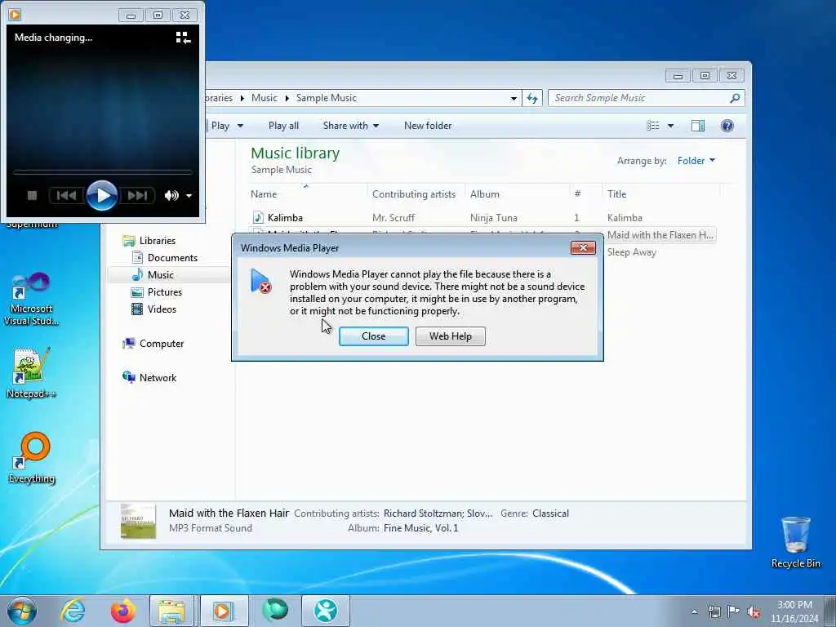Stop playback in Media Player
The height and width of the screenshot is (627, 836).
32,196
